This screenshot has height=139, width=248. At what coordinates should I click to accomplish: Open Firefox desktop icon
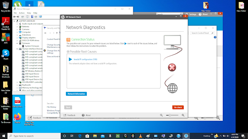pos(17,118)
